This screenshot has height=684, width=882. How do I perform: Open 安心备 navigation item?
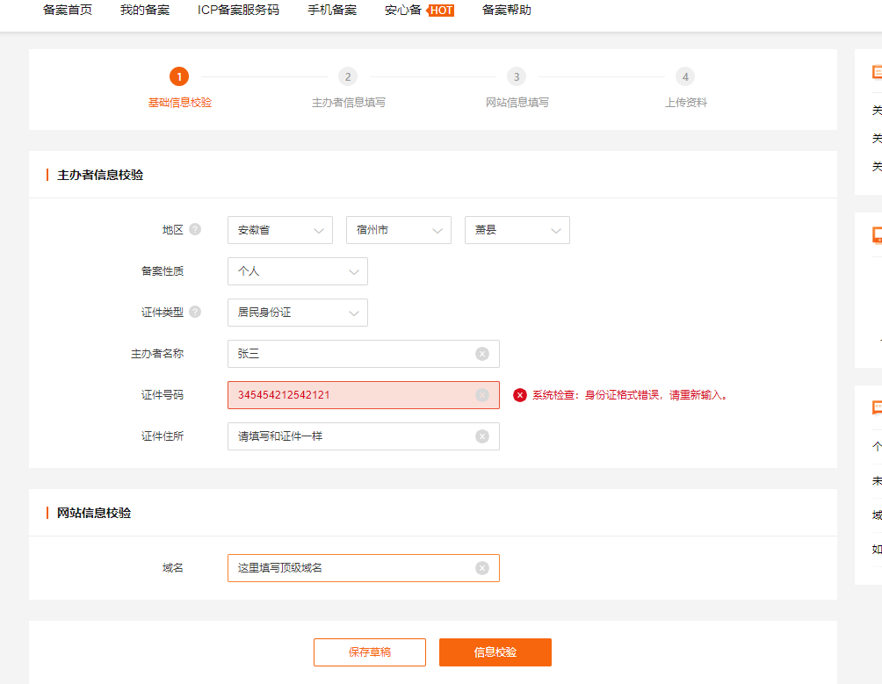coord(402,11)
